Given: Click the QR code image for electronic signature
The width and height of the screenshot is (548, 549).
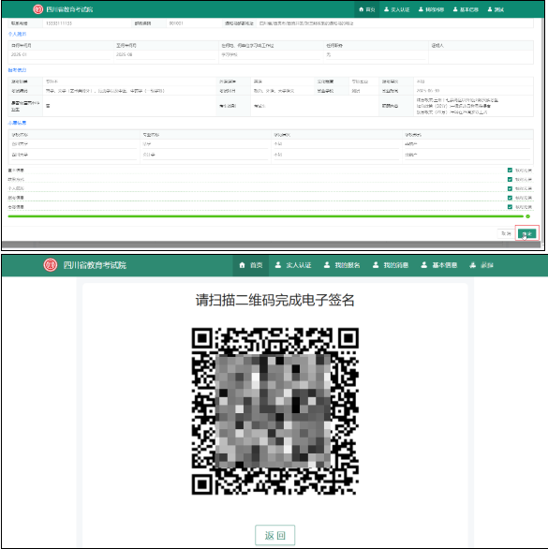Looking at the screenshot, I should (274, 411).
